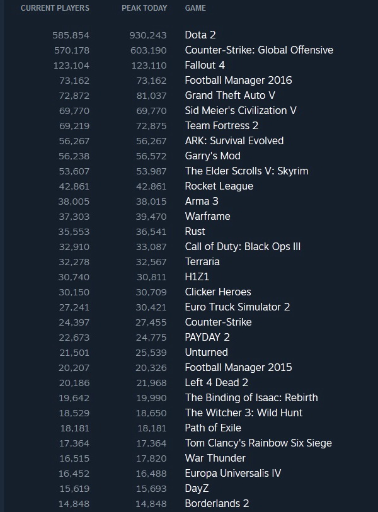This screenshot has height=512, width=378.
Task: Open the Terraria game entry
Action: tap(202, 261)
